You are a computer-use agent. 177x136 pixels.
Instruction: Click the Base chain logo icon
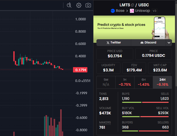tap(113, 11)
